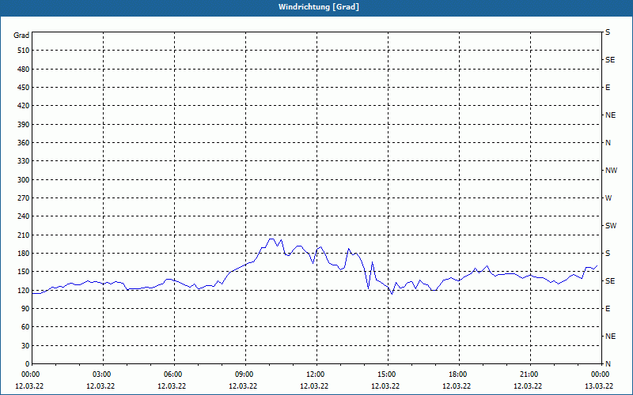The image size is (633, 395).
Task: Click the N compass label at the 360 gridline
Action: (608, 143)
